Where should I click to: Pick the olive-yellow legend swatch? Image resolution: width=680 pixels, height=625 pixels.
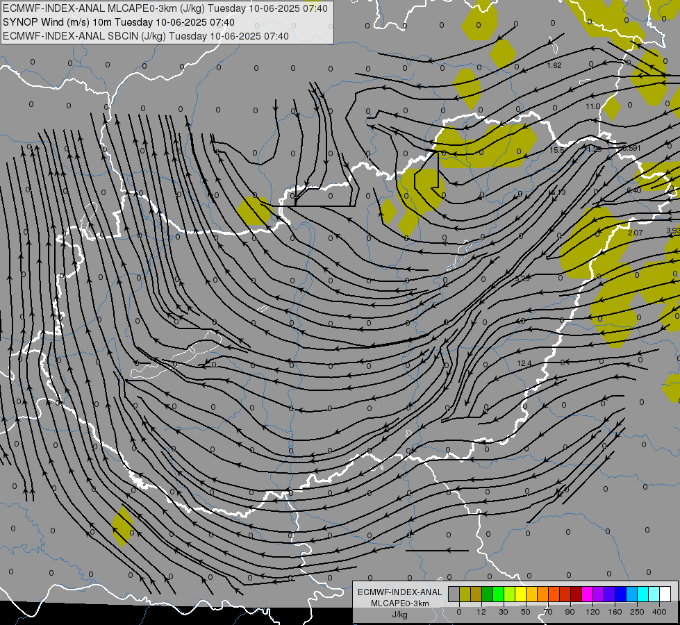465,594
